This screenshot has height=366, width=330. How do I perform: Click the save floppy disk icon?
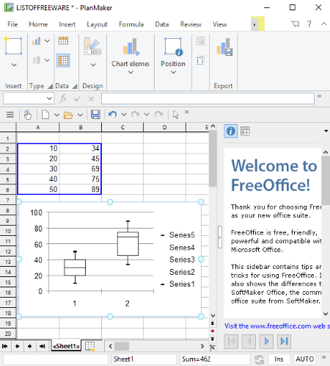point(95,115)
